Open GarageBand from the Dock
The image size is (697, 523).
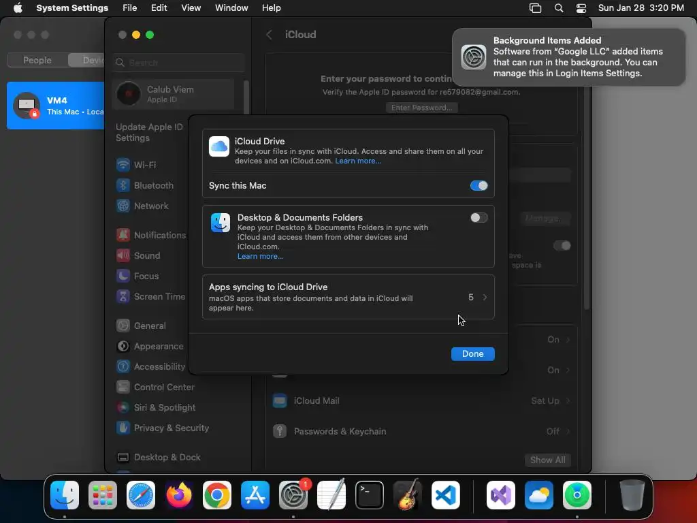tap(408, 495)
